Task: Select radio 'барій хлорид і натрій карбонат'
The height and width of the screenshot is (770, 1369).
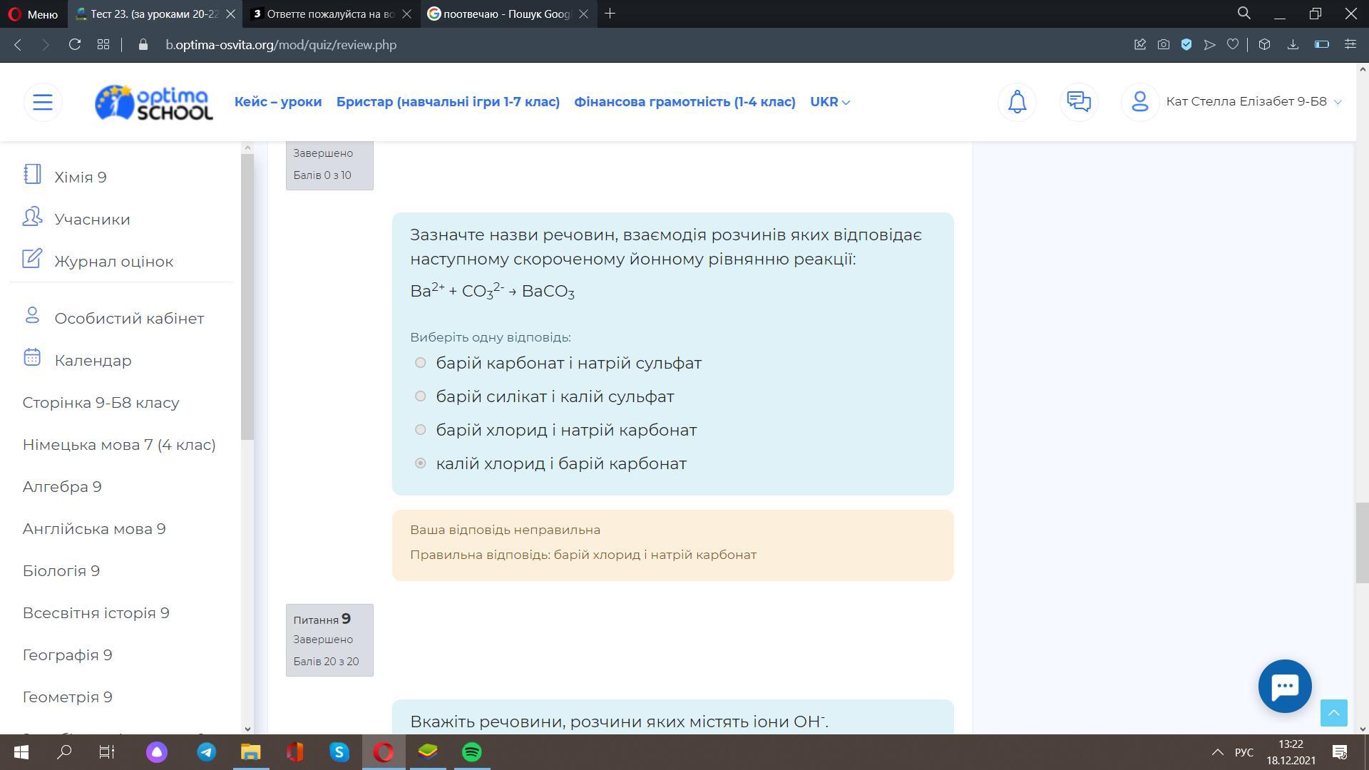Action: (x=421, y=430)
